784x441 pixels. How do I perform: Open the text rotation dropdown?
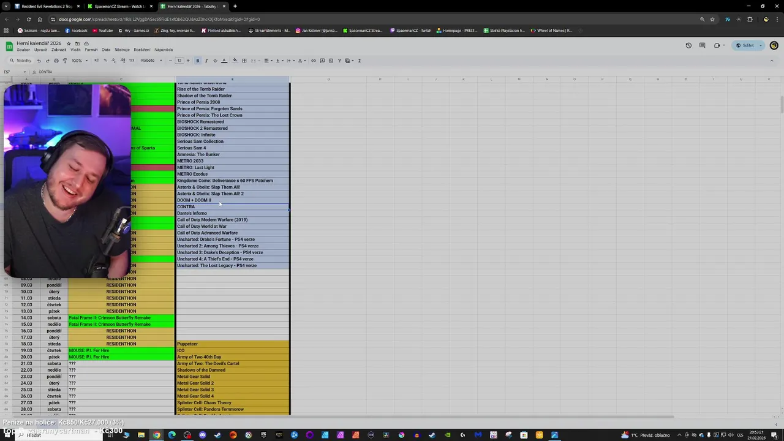click(x=301, y=61)
